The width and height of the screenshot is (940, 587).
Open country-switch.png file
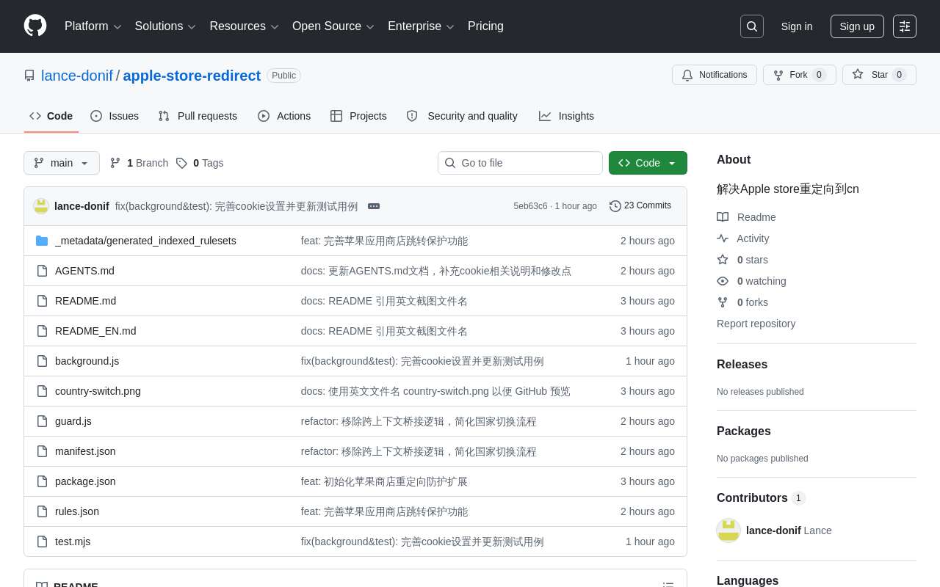point(98,391)
